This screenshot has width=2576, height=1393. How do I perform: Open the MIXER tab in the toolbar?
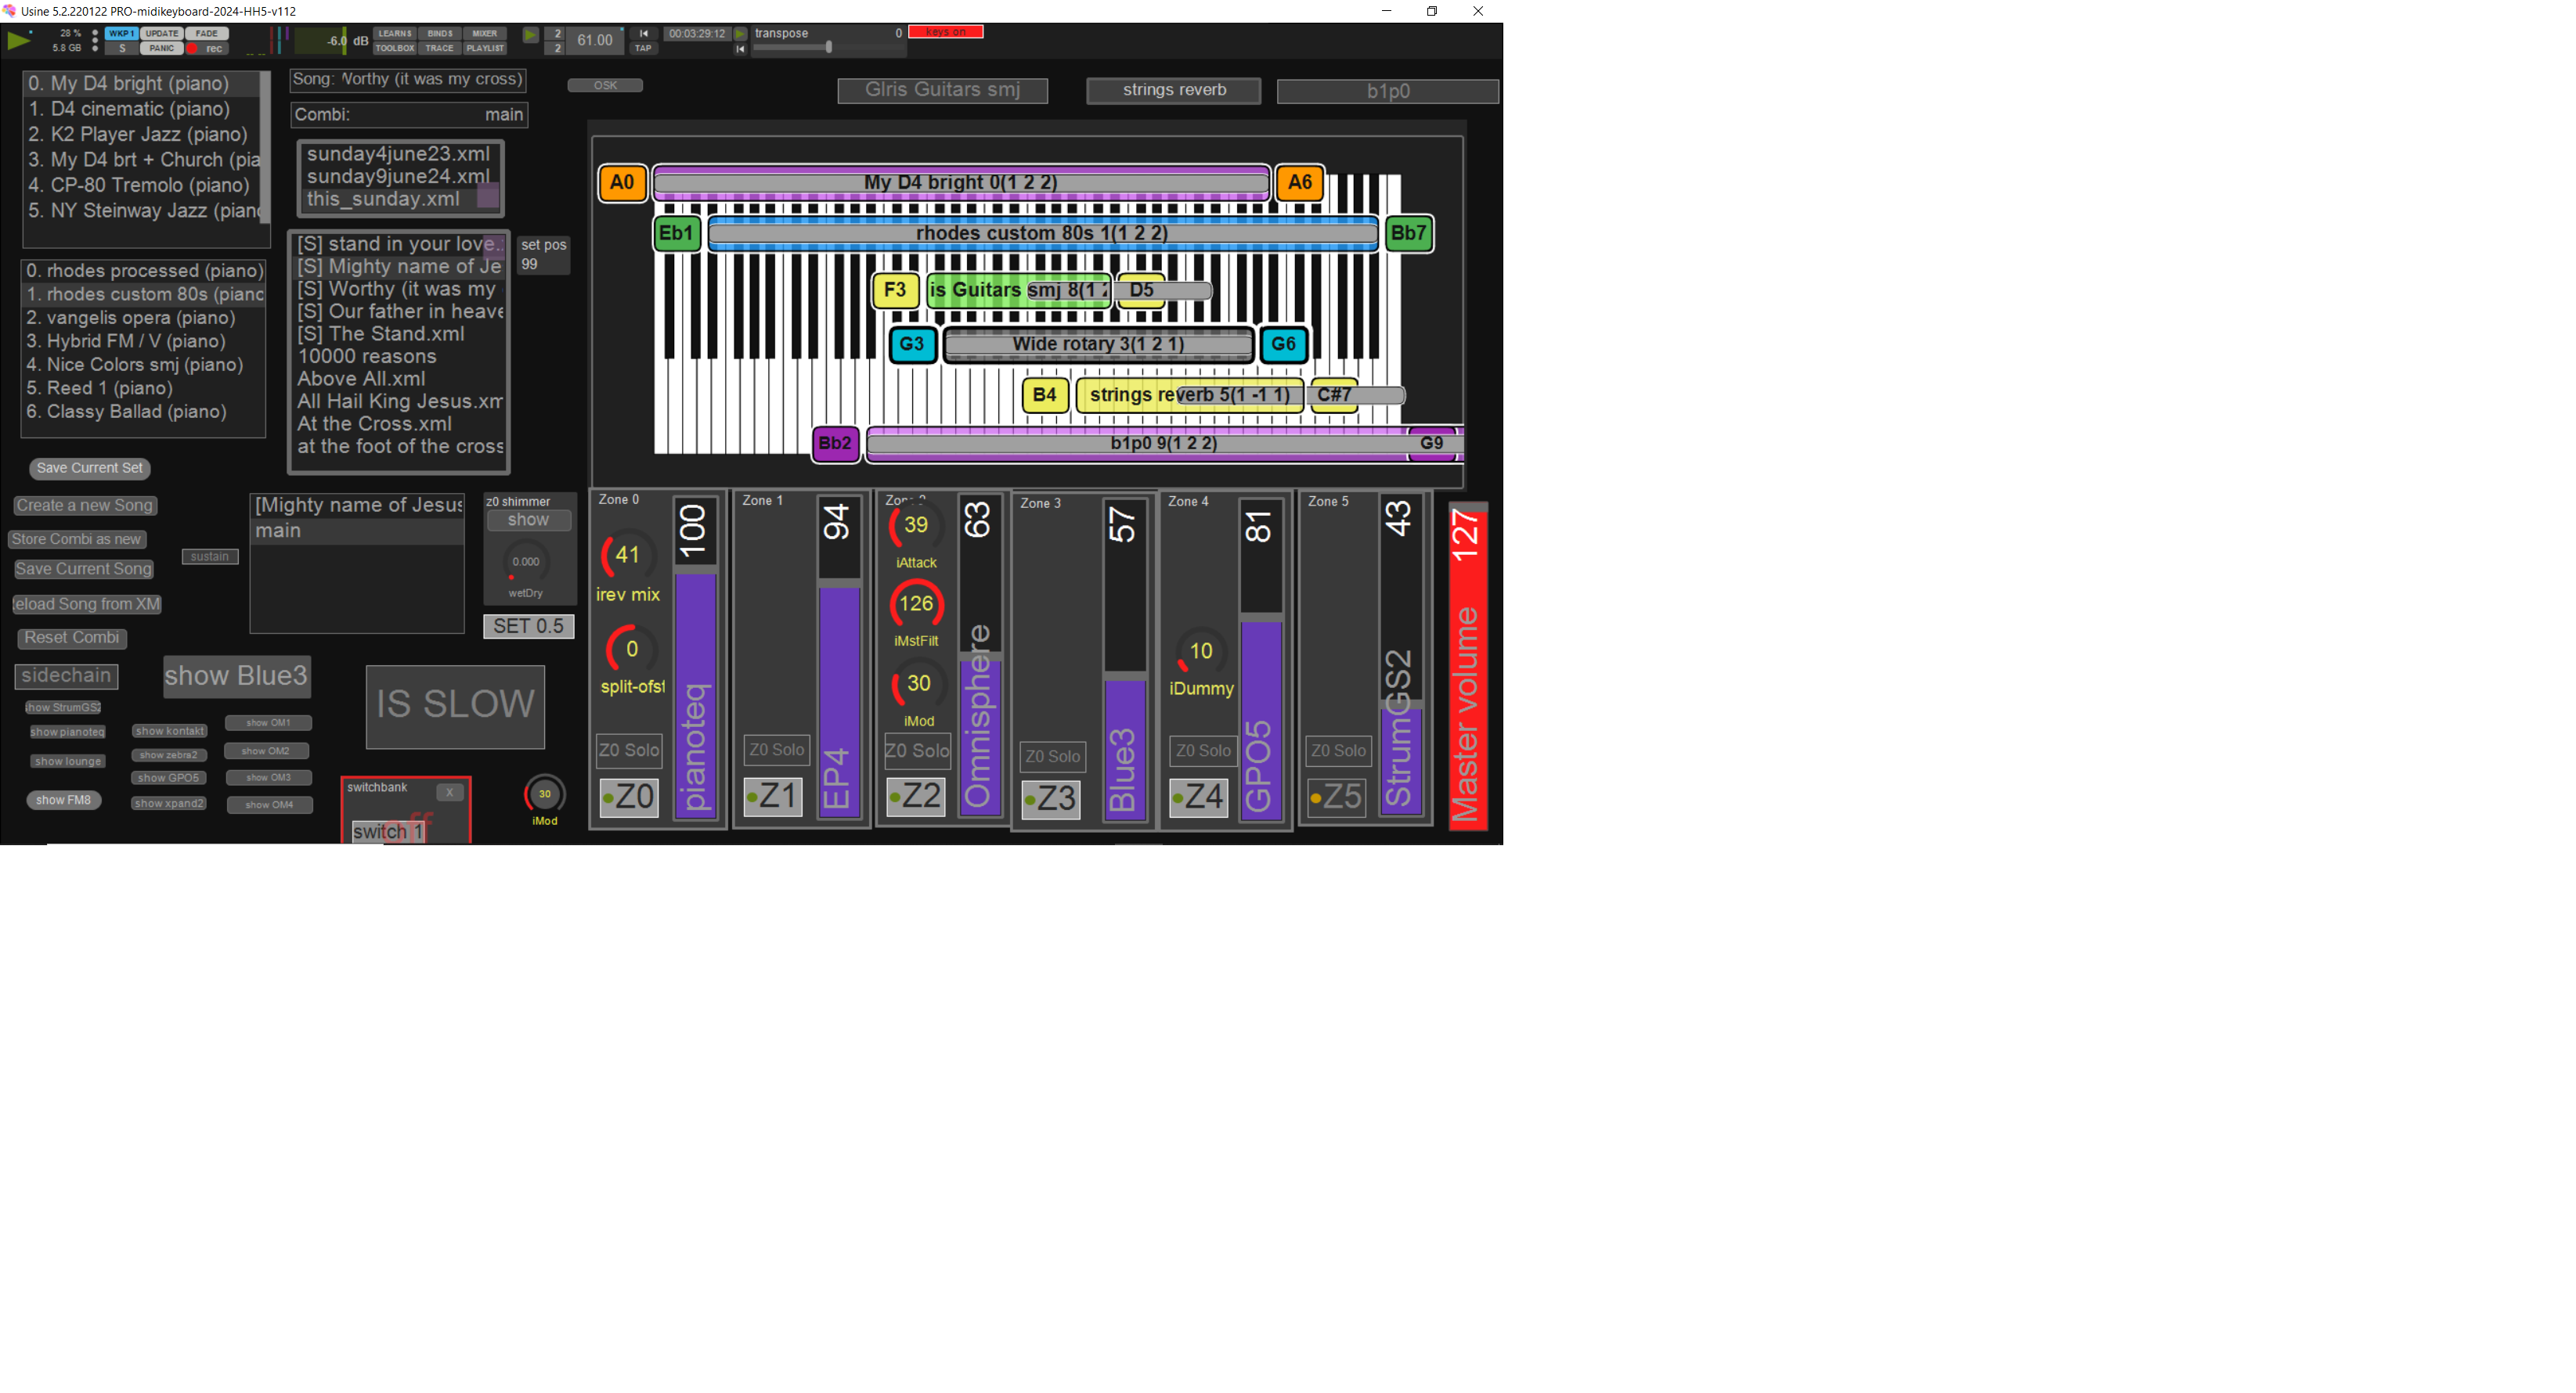pyautogui.click(x=484, y=33)
